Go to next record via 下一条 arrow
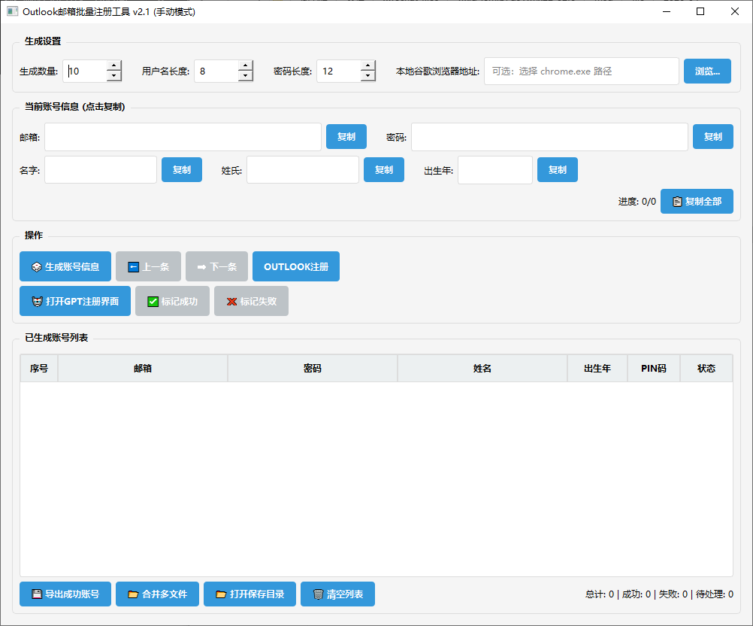Viewport: 753px width, 626px height. click(216, 266)
